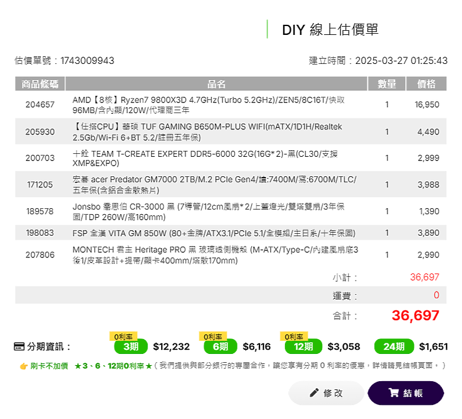This screenshot has width=462, height=419.
Task: Click product code 171205
Action: (40, 185)
